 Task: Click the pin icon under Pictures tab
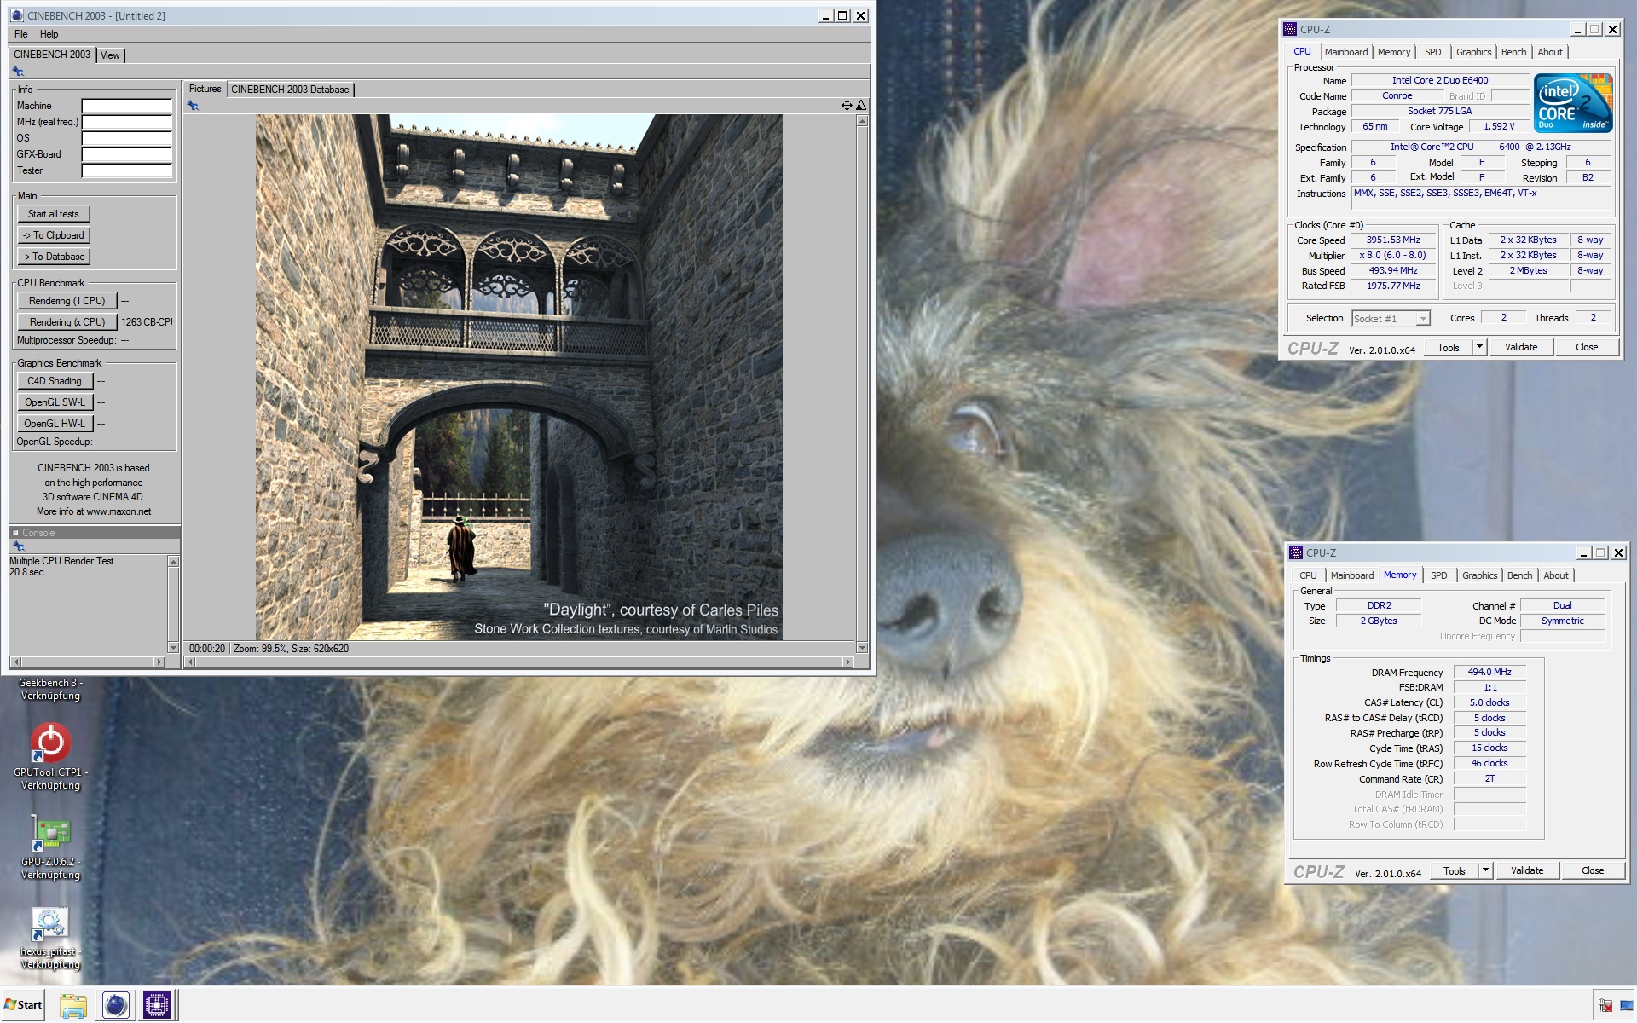(x=193, y=106)
